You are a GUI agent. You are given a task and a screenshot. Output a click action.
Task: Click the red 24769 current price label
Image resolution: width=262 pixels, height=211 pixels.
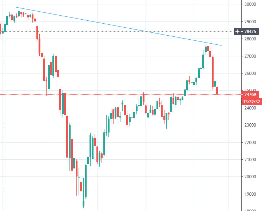[250, 95]
